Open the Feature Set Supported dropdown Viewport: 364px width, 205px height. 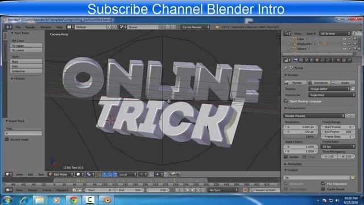pyautogui.click(x=332, y=95)
